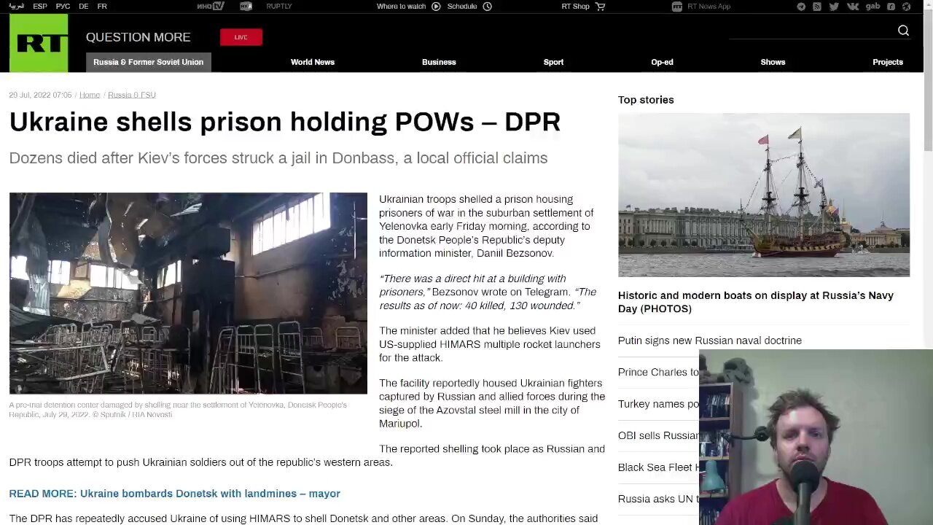Image resolution: width=933 pixels, height=525 pixels.
Task: Open the RT News App link
Action: click(x=708, y=7)
